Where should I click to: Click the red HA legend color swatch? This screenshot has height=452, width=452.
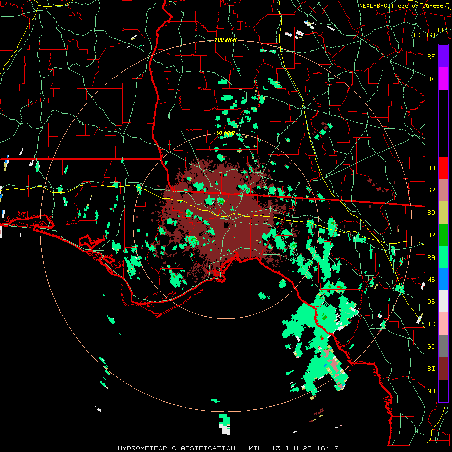[443, 168]
